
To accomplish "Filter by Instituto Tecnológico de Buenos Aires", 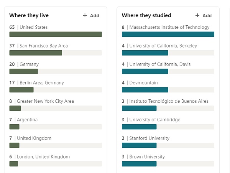I will 169,101.
